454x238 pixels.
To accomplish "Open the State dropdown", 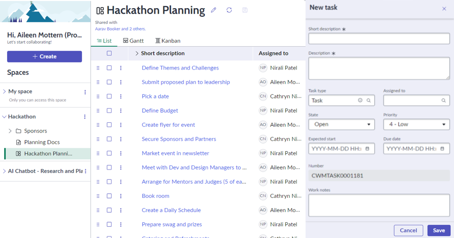I will point(341,124).
